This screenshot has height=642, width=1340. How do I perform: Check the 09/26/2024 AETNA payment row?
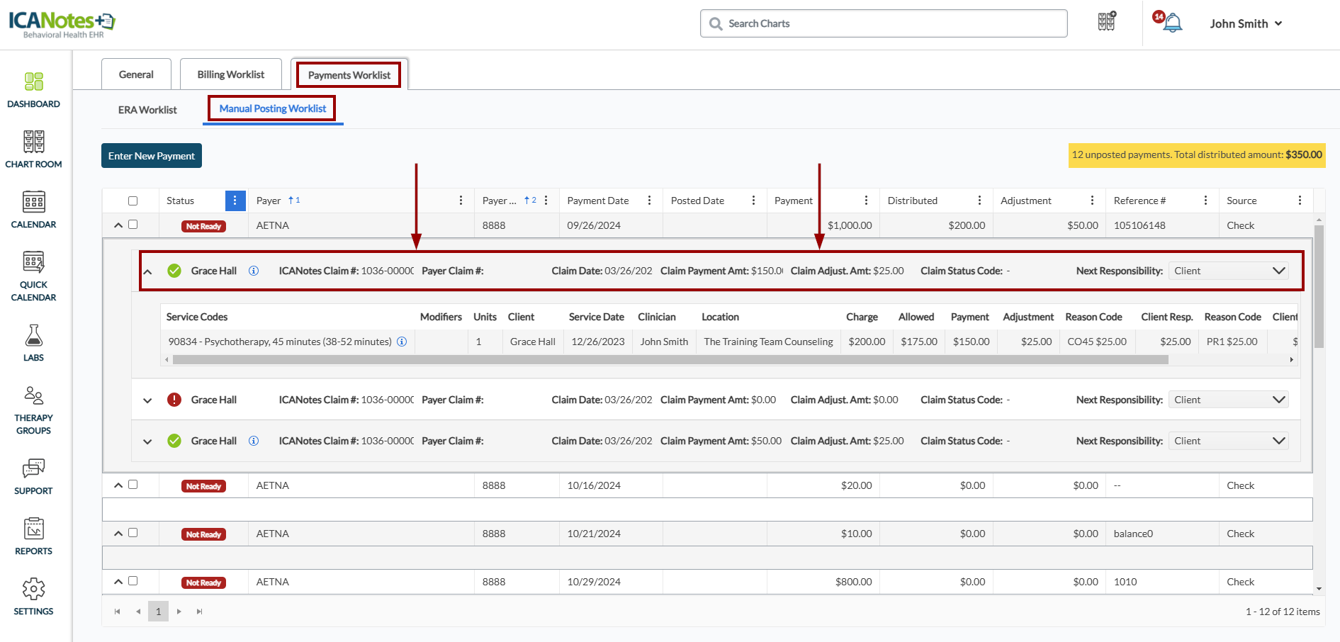click(133, 225)
